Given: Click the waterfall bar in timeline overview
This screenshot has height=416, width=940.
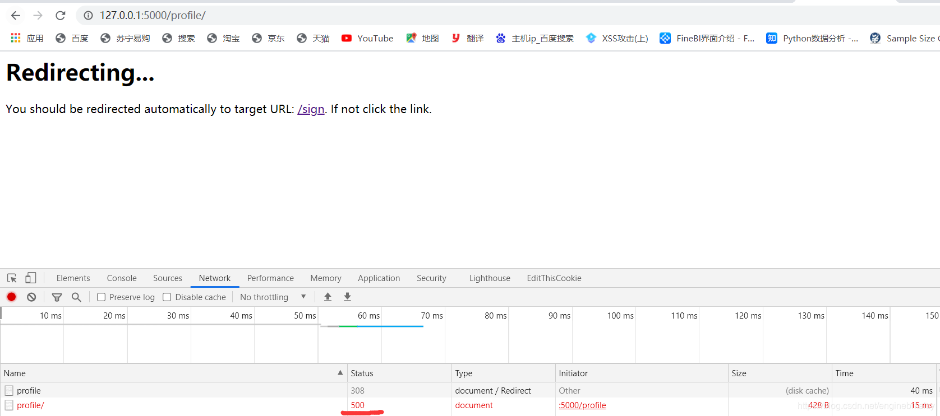Looking at the screenshot, I should 372,326.
